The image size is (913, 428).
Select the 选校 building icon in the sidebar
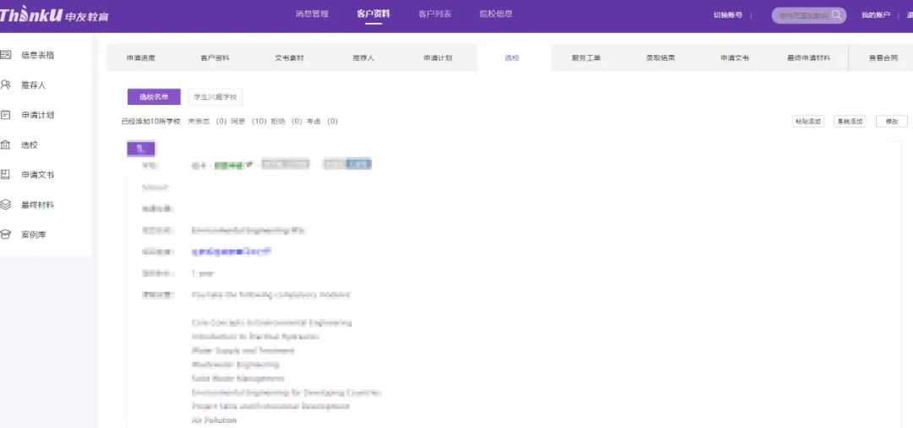[x=6, y=145]
